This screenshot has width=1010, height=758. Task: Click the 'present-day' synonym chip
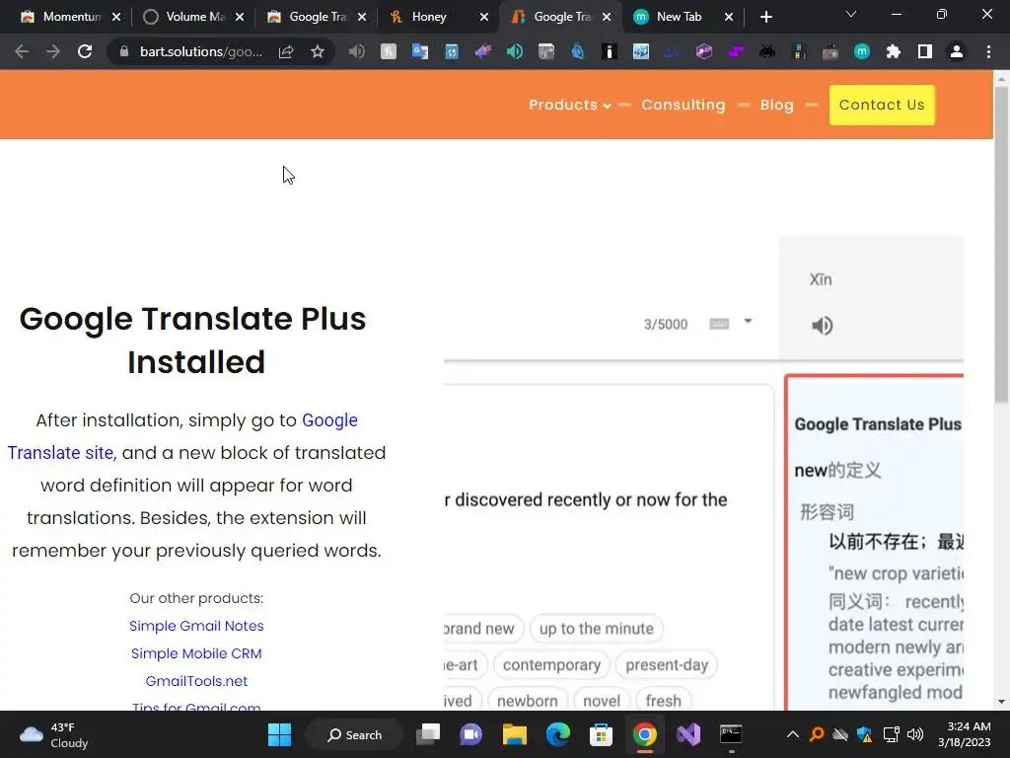pos(667,664)
